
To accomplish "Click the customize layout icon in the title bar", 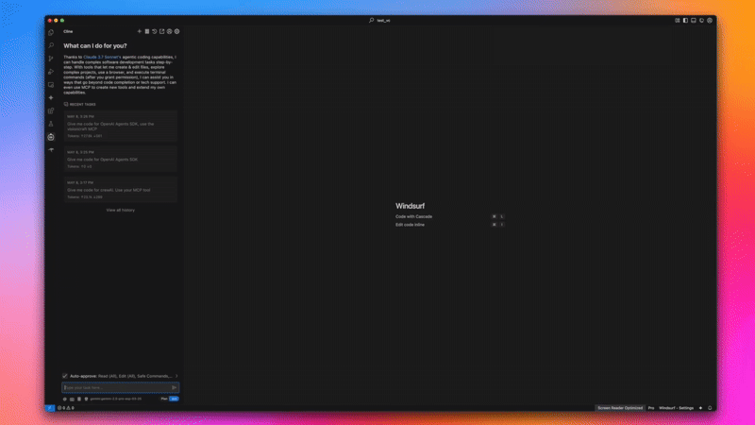I will (678, 20).
